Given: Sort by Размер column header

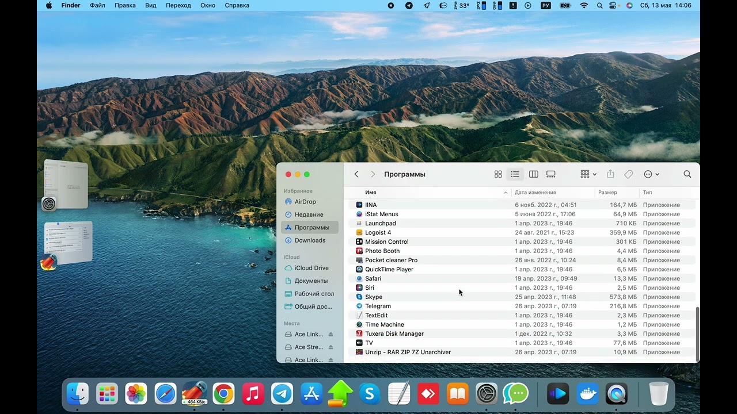Looking at the screenshot, I should click(607, 193).
